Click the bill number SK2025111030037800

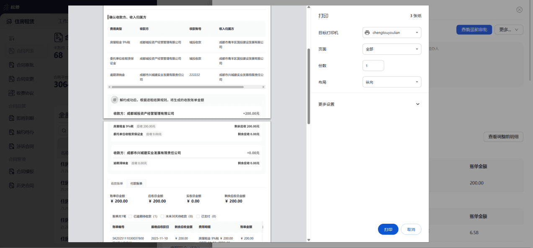click(128, 238)
